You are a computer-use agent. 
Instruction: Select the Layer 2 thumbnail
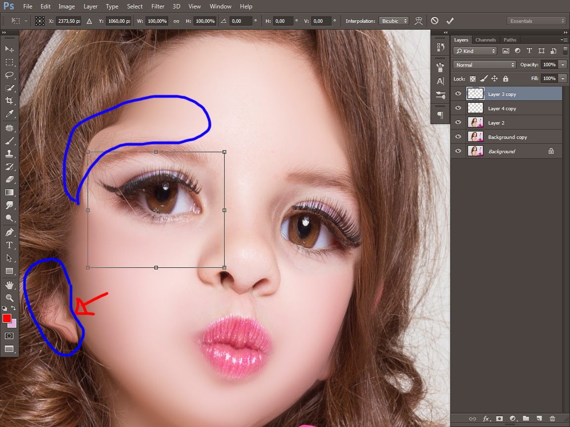coord(475,123)
